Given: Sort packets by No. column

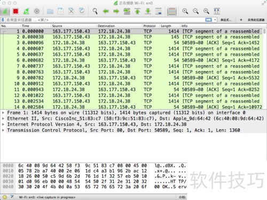Looking at the screenshot, I should click(x=11, y=26).
